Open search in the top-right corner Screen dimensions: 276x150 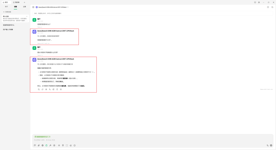coord(272,7)
